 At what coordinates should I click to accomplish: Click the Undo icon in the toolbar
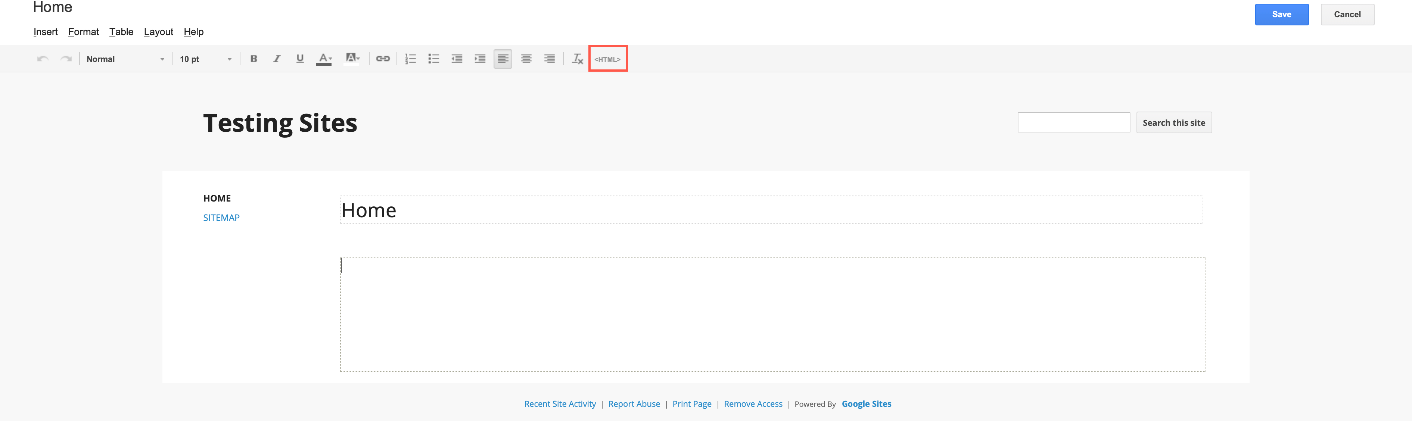42,59
